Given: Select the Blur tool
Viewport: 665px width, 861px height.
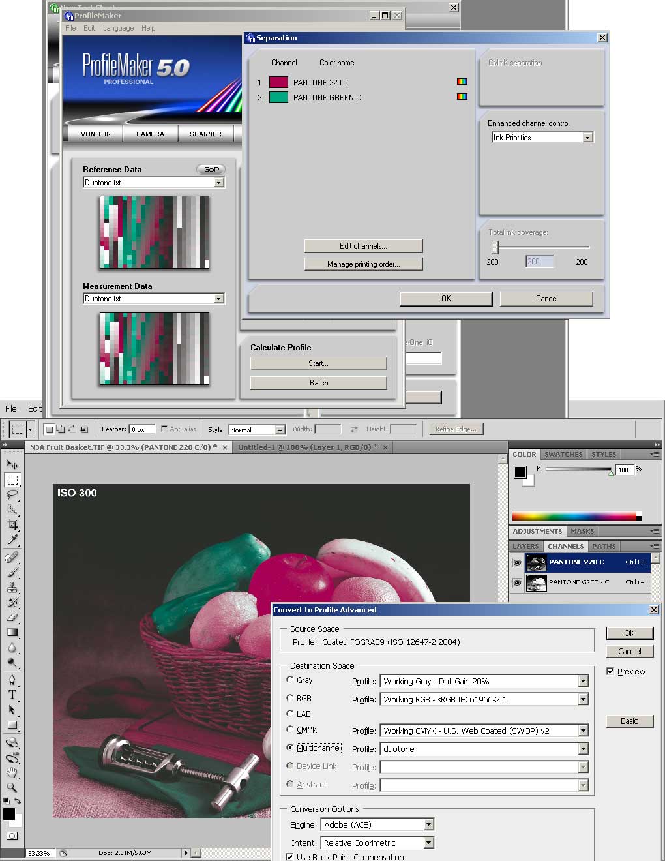Looking at the screenshot, I should (12, 647).
